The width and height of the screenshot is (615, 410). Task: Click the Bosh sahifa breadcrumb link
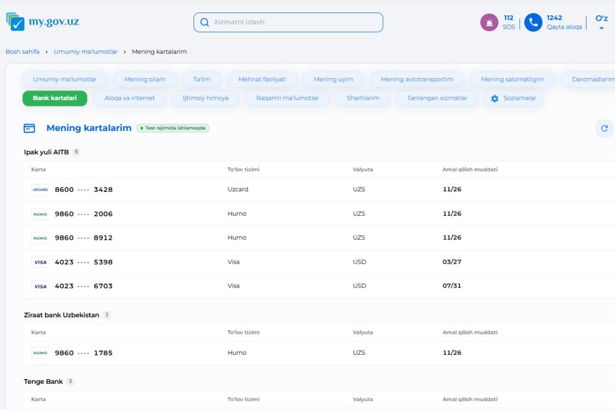click(22, 52)
